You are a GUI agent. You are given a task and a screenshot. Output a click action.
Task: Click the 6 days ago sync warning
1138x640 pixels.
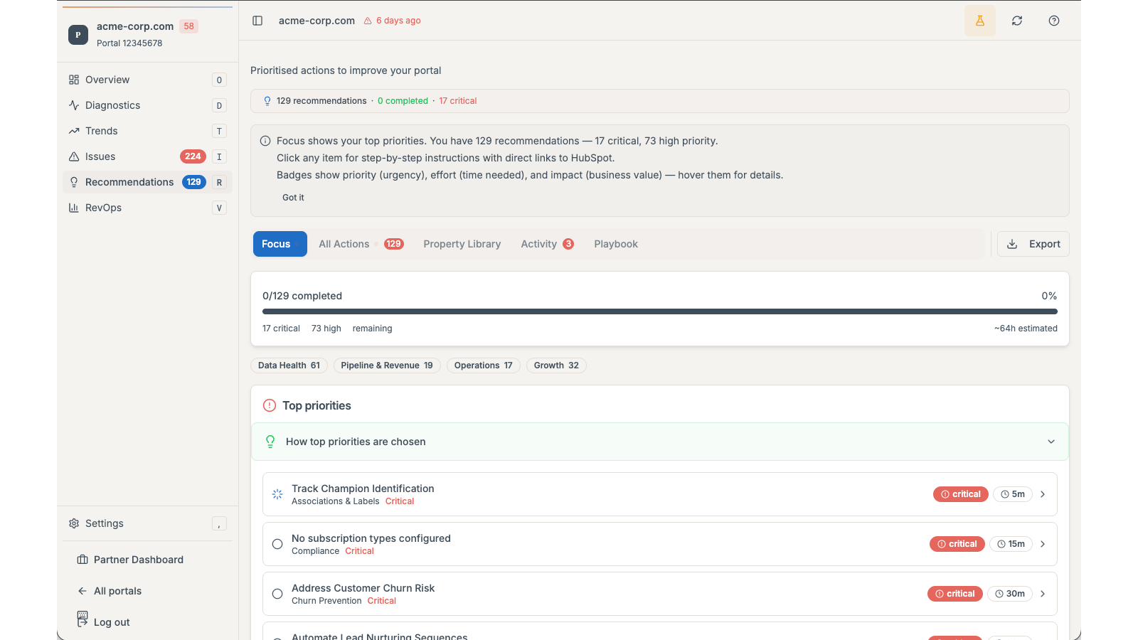point(393,21)
